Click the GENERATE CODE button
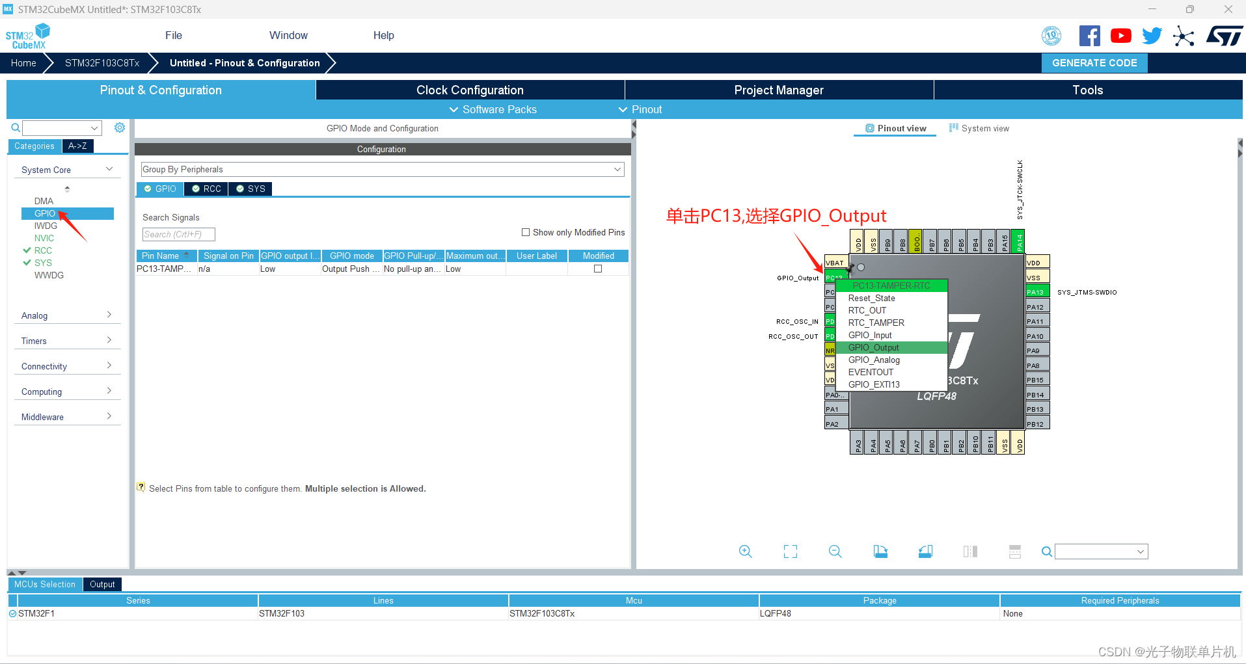This screenshot has height=664, width=1246. [1094, 63]
